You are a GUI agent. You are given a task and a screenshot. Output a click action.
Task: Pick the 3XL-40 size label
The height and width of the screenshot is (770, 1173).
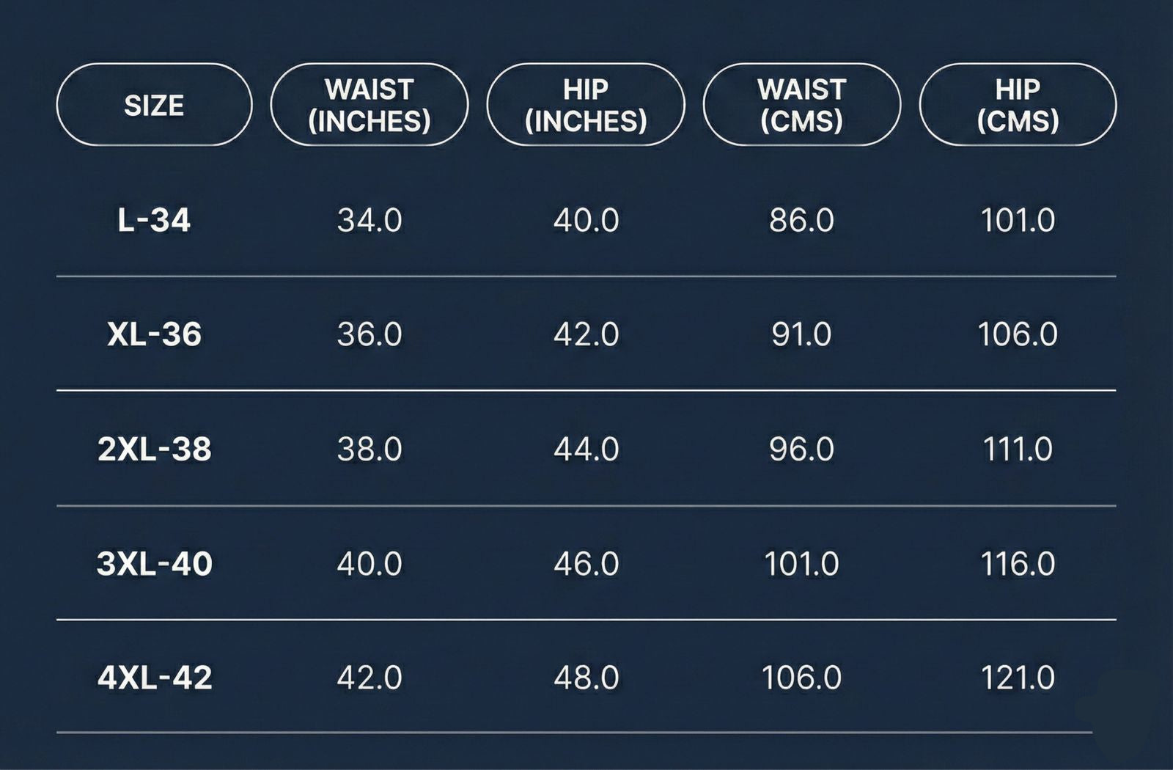point(154,563)
